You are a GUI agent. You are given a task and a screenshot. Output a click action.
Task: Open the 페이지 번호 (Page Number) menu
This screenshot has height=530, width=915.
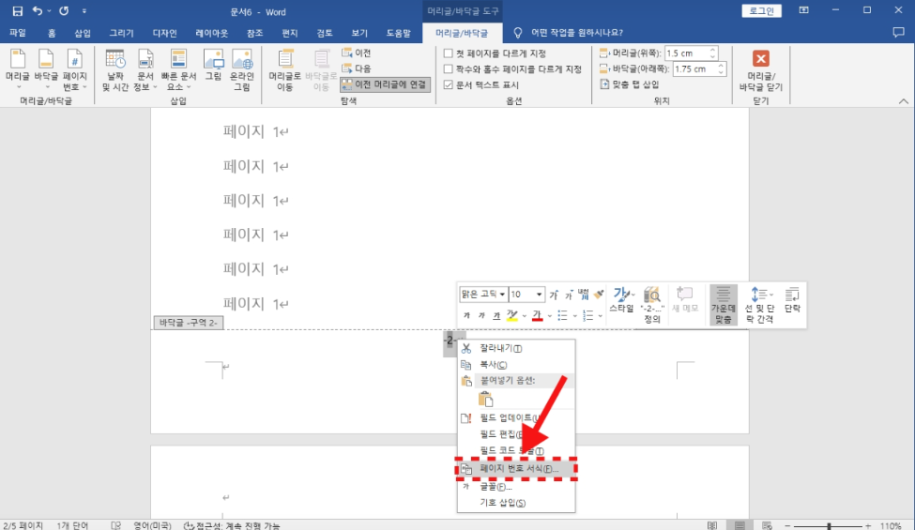click(75, 69)
